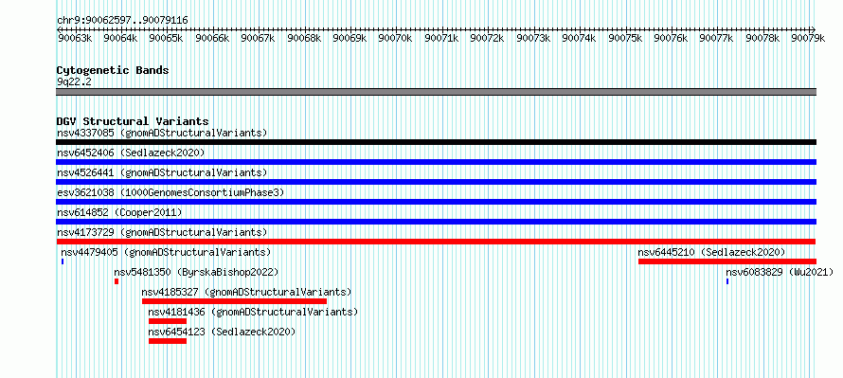Click the 90066k ruler tick label

[x=212, y=38]
